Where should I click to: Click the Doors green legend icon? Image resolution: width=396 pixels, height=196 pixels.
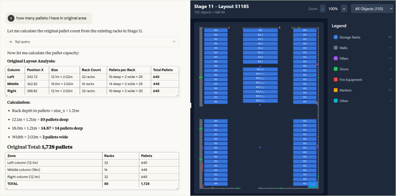(x=335, y=69)
